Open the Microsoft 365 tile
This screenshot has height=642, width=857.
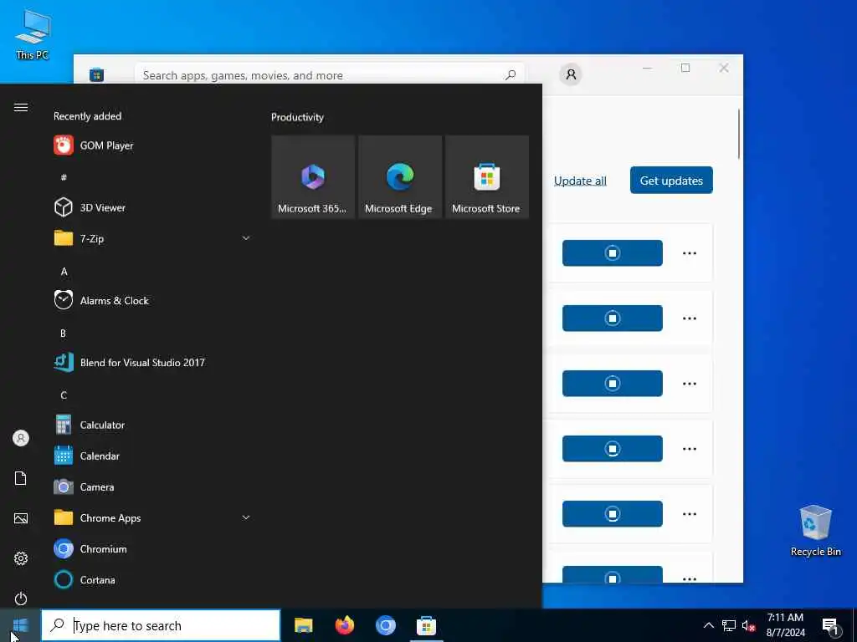313,177
